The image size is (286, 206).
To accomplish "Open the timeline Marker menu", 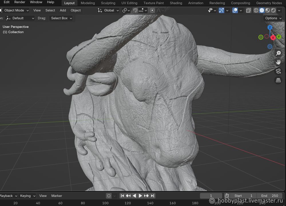I will pos(57,196).
